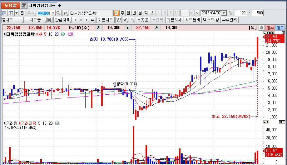
Task: Click the Won currency symbol icon
Action: (125, 20)
